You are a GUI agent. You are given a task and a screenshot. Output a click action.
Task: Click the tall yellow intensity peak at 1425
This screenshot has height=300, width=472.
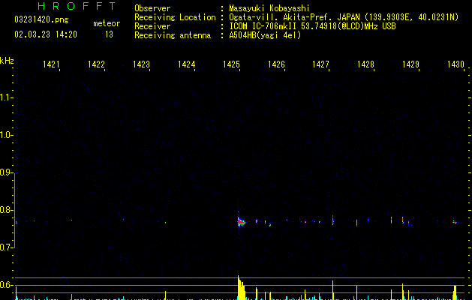point(241,288)
